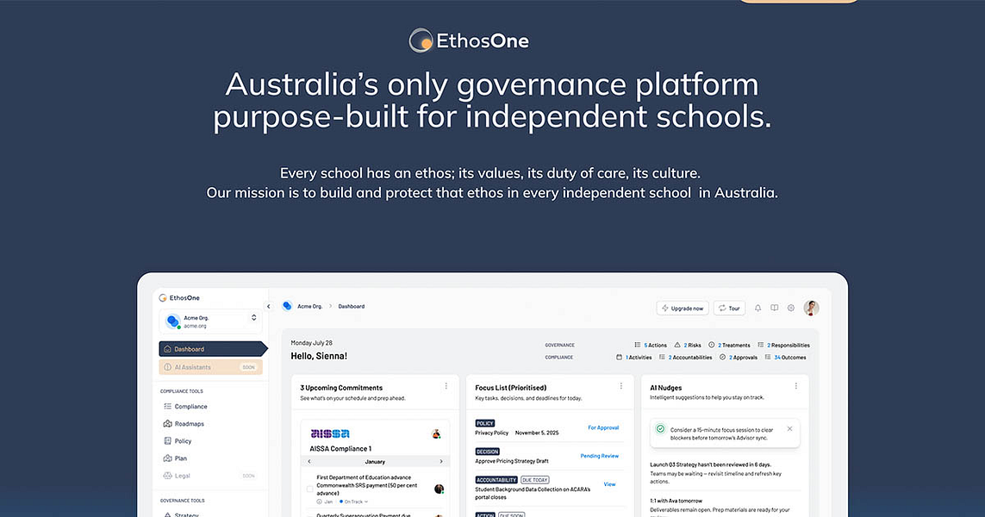
Task: Click the Responsibilities list icon
Action: 761,345
